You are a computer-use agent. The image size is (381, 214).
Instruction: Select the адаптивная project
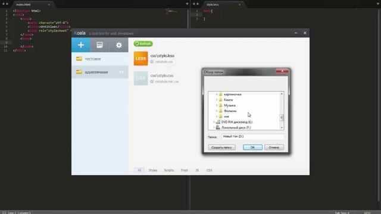[x=100, y=72]
